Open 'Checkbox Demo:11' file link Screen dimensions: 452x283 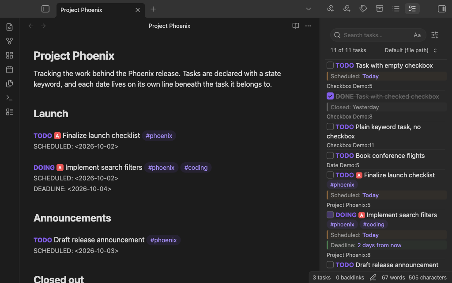pyautogui.click(x=350, y=145)
